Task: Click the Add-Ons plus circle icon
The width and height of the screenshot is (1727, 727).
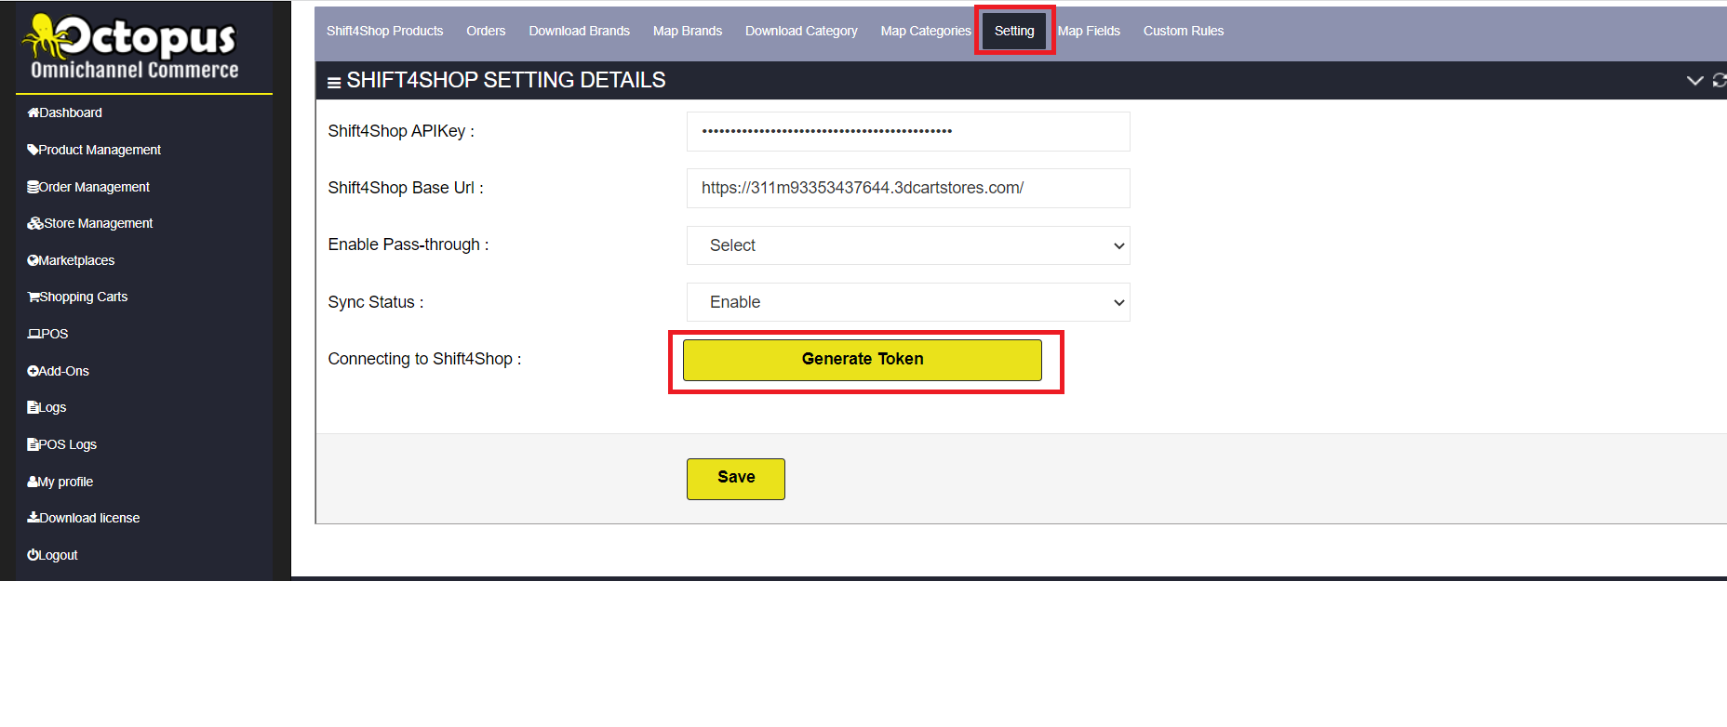Action: pos(33,371)
